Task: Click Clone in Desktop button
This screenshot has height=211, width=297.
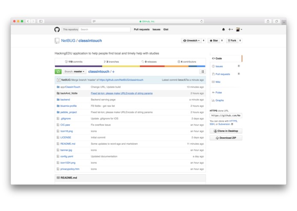Action: [x=226, y=131]
